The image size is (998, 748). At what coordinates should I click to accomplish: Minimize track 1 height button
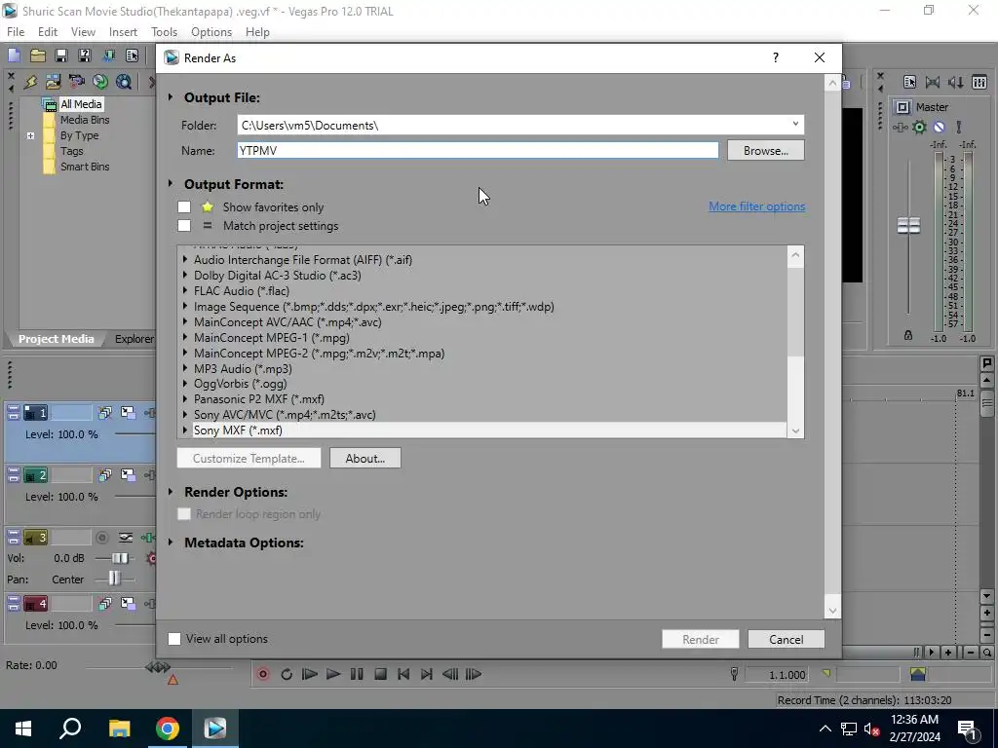14,410
